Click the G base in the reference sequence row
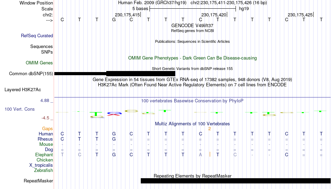The width and height of the screenshot is (331, 189). 114,19
